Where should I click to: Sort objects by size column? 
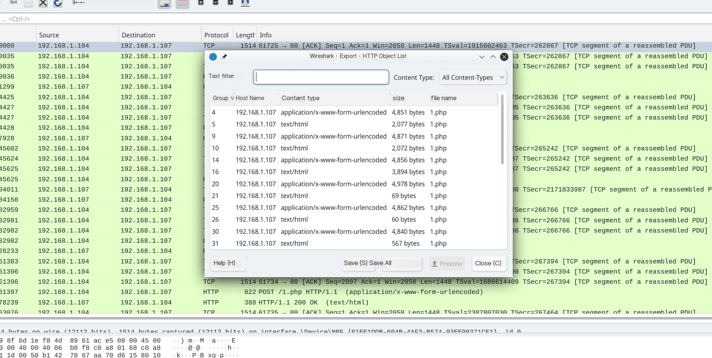409,98
